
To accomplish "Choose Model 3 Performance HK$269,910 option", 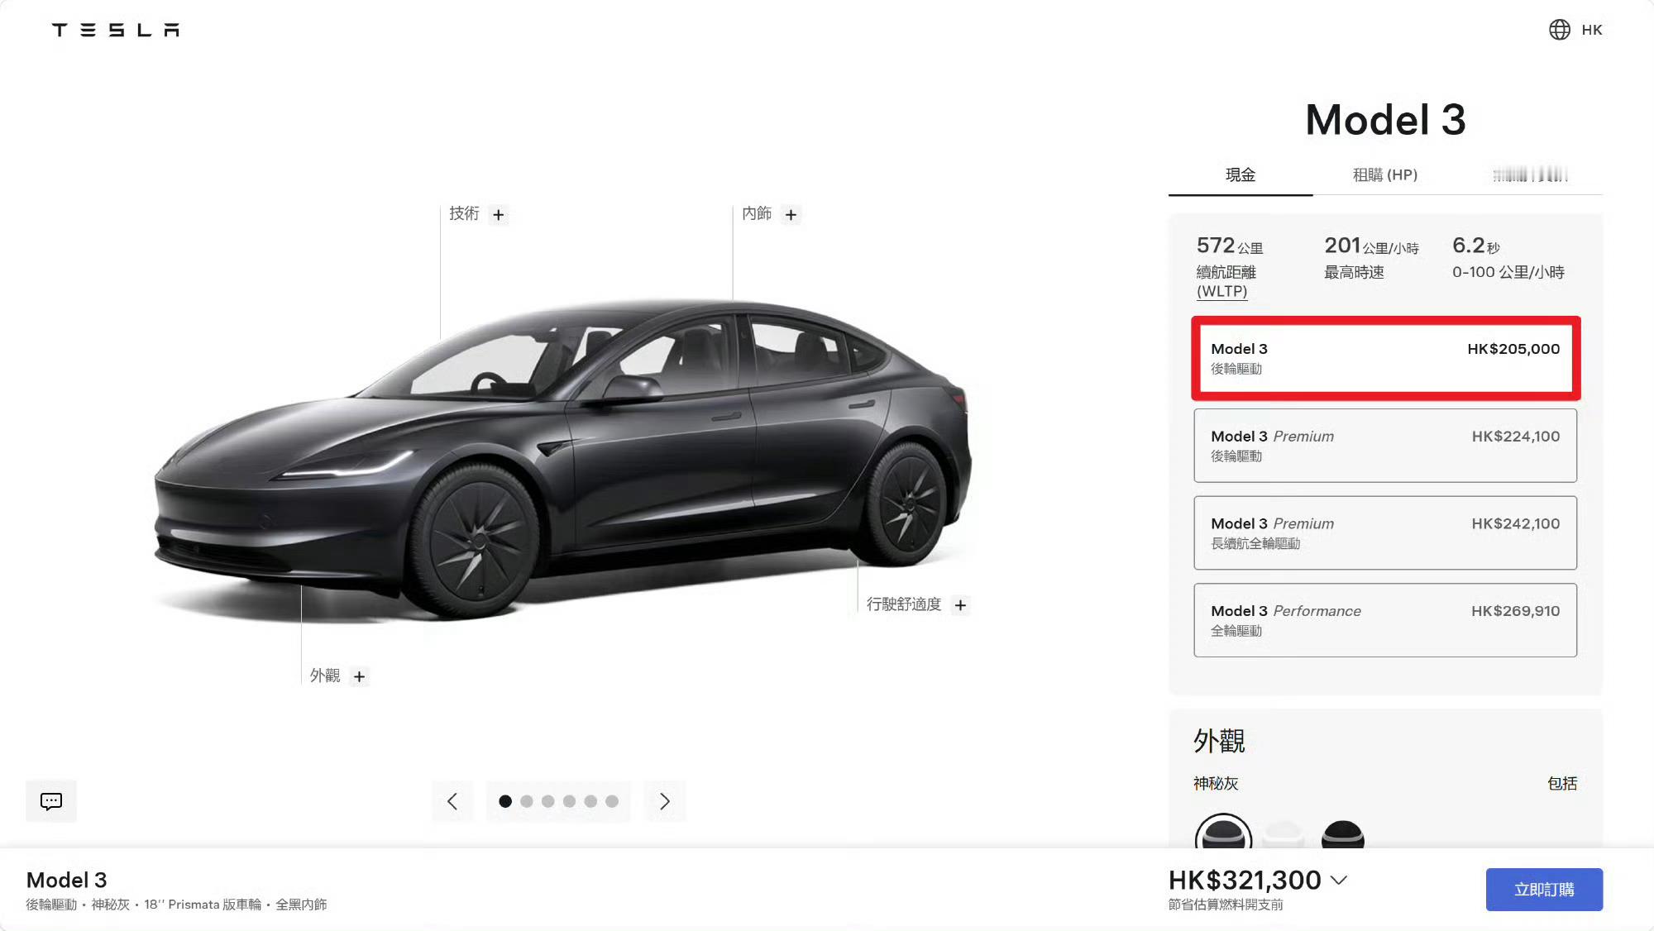I will tap(1385, 620).
